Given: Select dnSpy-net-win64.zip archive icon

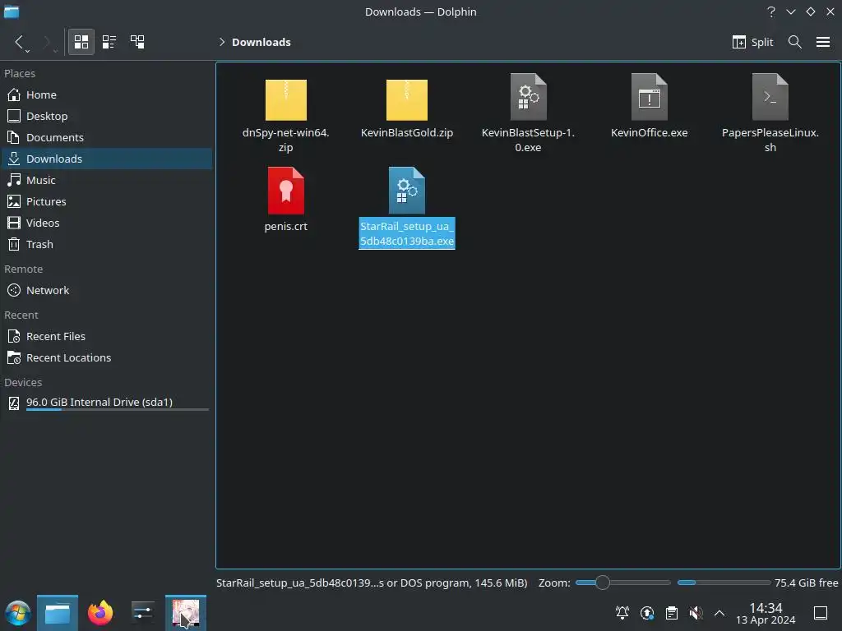Looking at the screenshot, I should (285, 99).
